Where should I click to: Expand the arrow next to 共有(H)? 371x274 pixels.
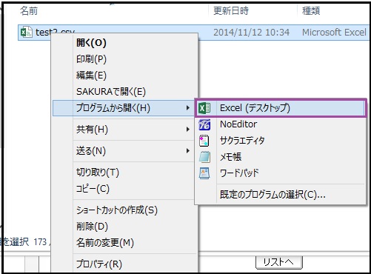coord(188,130)
